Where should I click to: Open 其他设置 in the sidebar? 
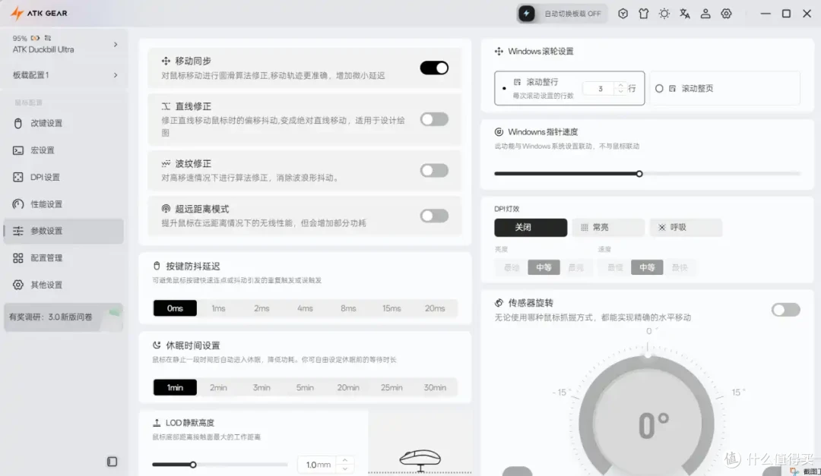[x=63, y=285]
